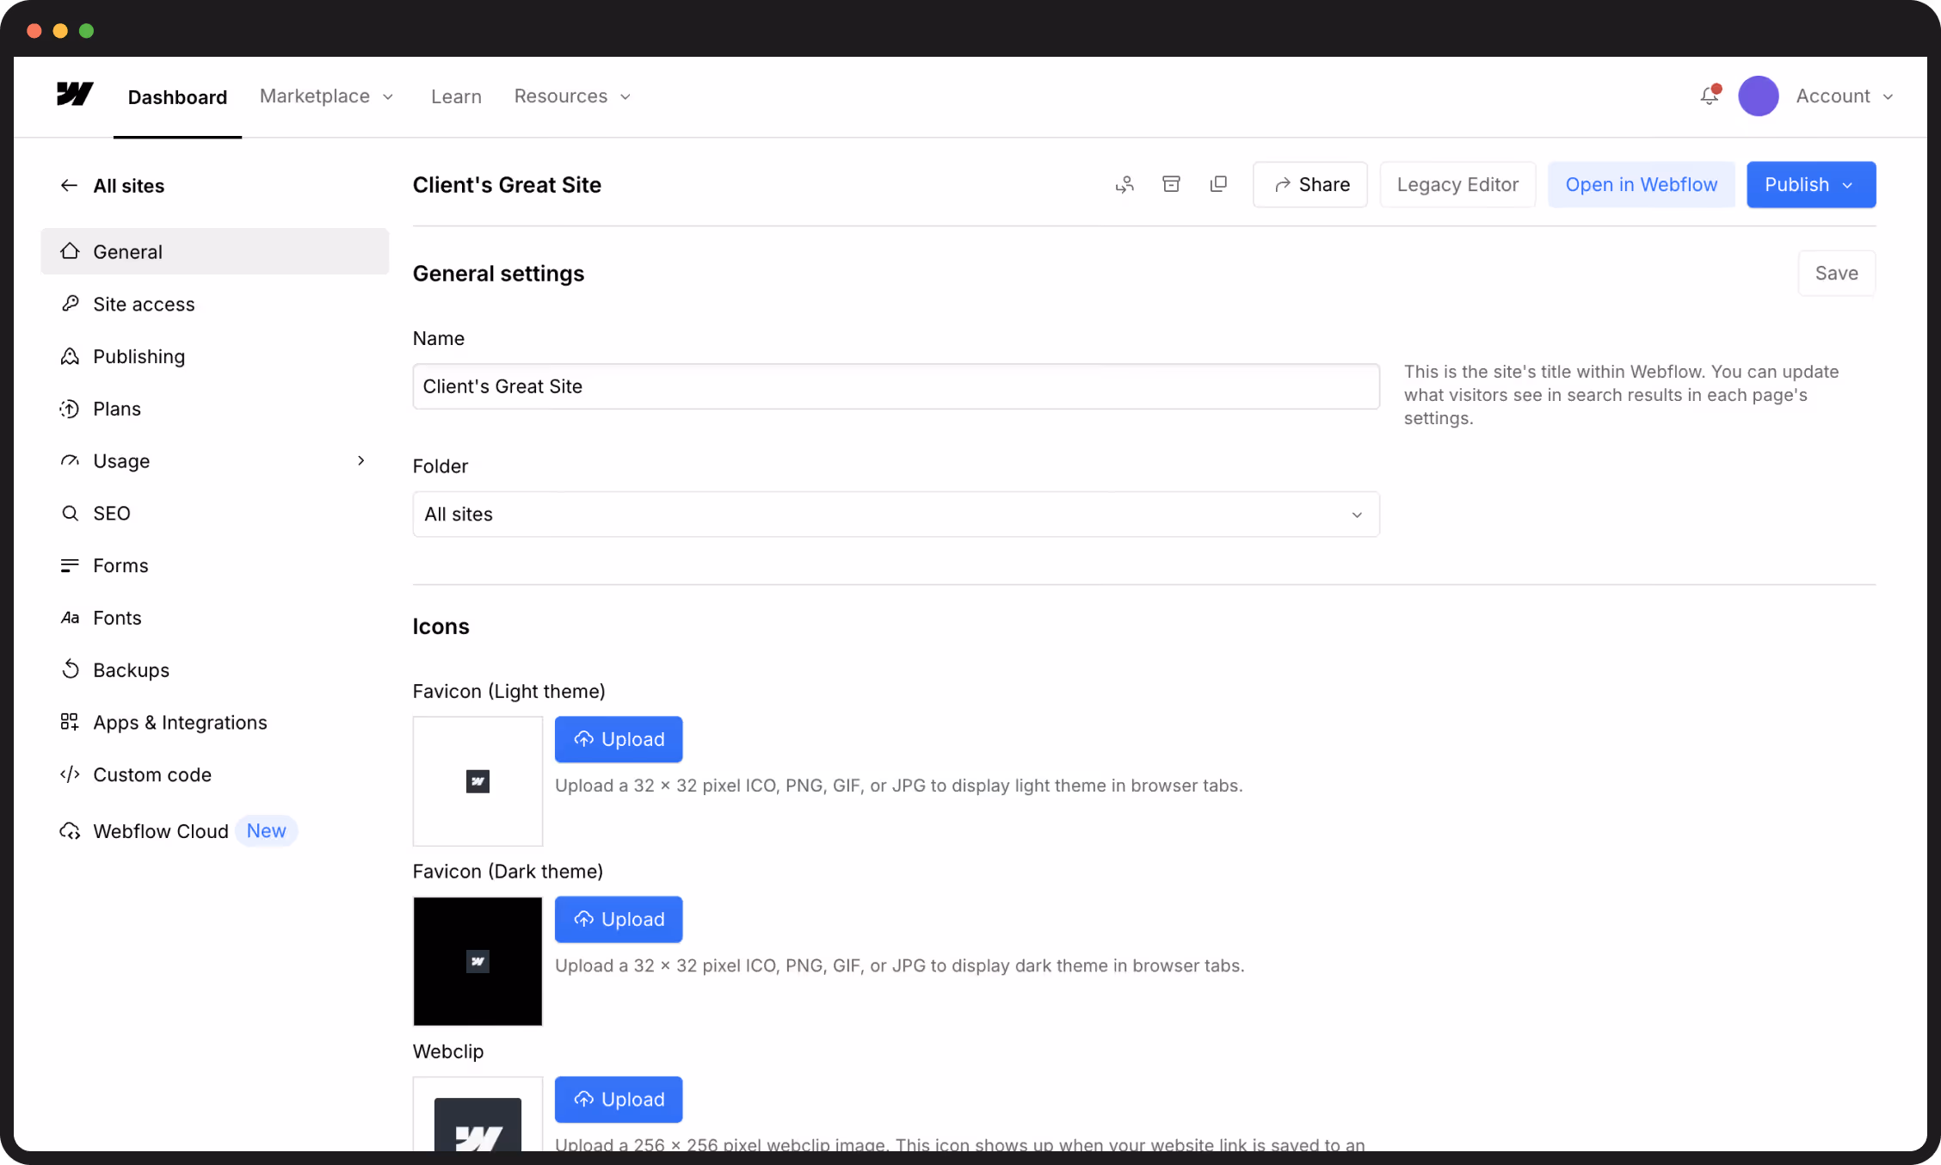This screenshot has height=1165, width=1941.
Task: Open Custom code settings
Action: click(x=152, y=774)
